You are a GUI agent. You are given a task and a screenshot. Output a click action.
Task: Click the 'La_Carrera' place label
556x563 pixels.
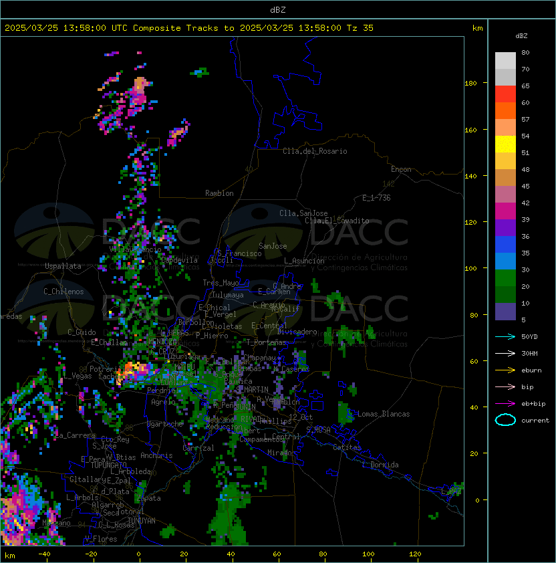[x=75, y=435]
